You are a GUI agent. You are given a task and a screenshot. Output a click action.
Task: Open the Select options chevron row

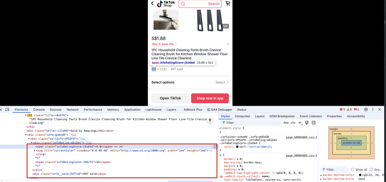pyautogui.click(x=190, y=82)
